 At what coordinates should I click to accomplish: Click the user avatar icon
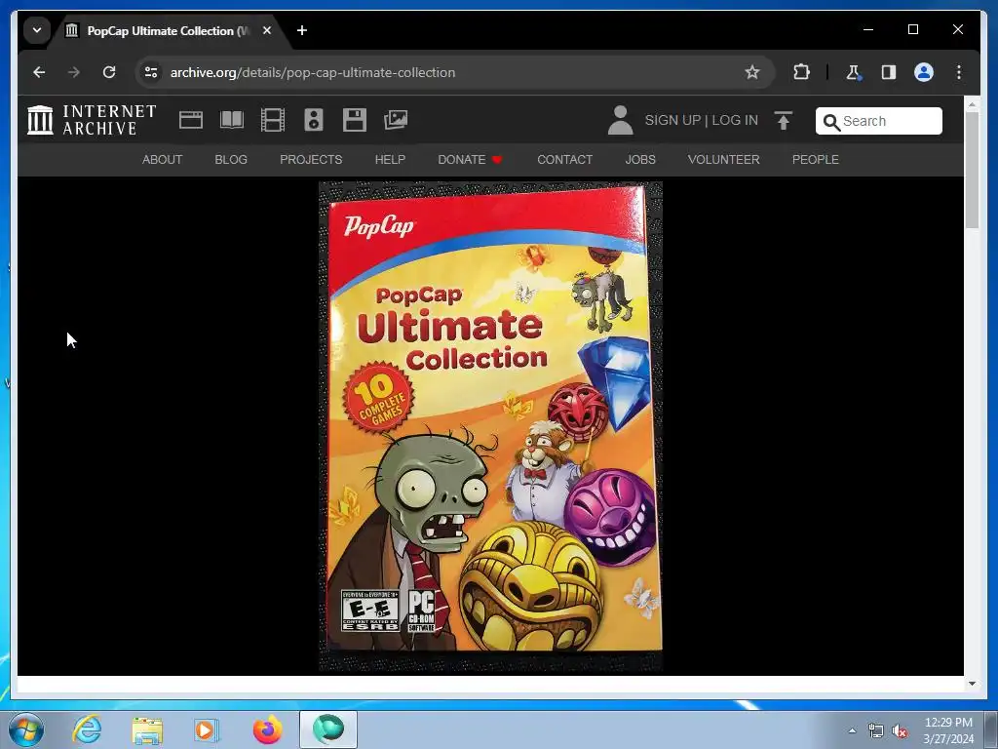tap(620, 120)
